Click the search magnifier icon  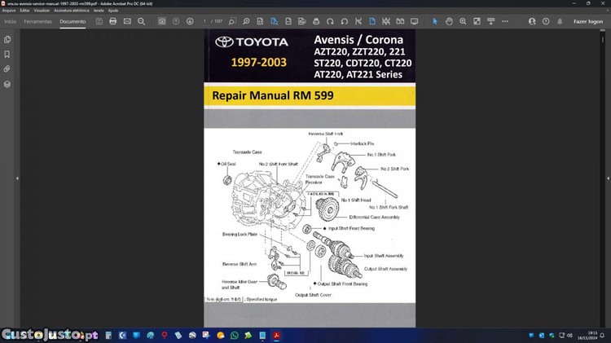coord(139,21)
